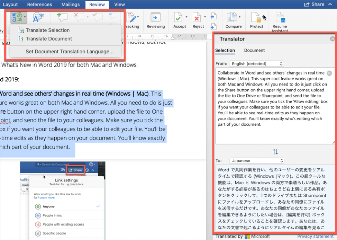Screen dimensions: 337x240
Task: Click the 'Translator' pane title
Action: point(232,39)
